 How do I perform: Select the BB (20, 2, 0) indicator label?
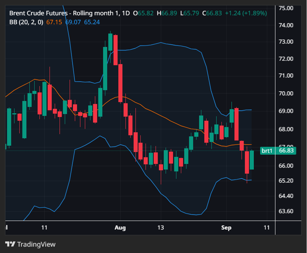point(26,22)
